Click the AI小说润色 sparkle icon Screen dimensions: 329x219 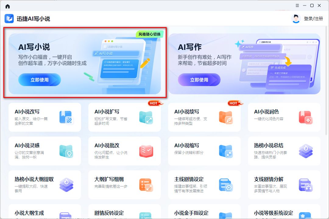pyautogui.click(x=306, y=117)
